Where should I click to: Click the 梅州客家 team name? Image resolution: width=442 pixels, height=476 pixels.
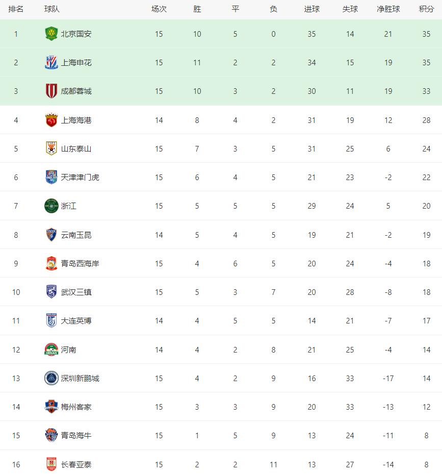pyautogui.click(x=76, y=407)
